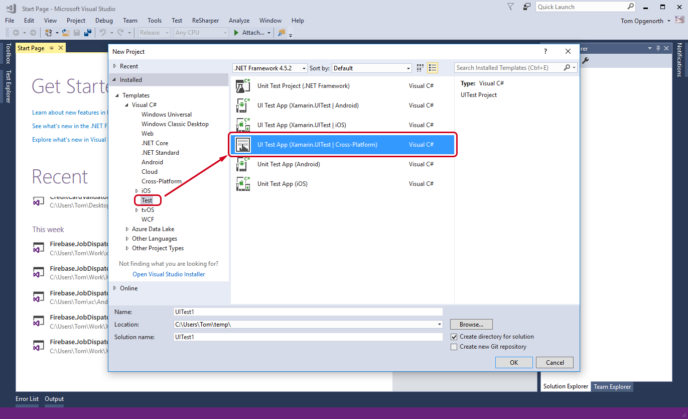The width and height of the screenshot is (688, 419).
Task: Select Windows Universal in the template tree
Action: (x=167, y=115)
